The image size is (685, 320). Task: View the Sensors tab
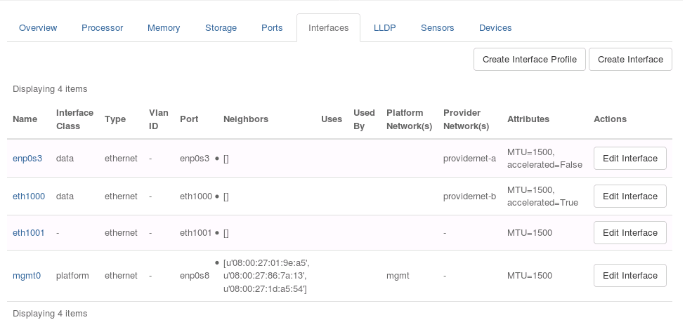pos(437,28)
